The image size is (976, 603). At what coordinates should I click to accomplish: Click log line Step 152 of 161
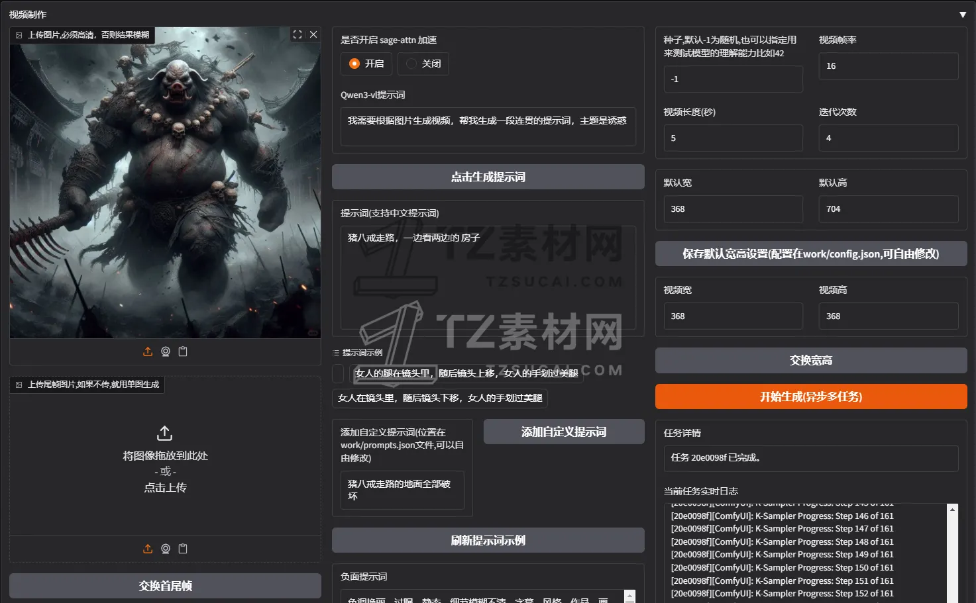[x=782, y=593]
